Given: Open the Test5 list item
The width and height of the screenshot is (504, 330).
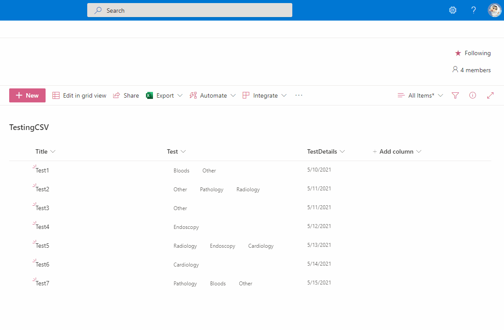Looking at the screenshot, I should (x=42, y=246).
